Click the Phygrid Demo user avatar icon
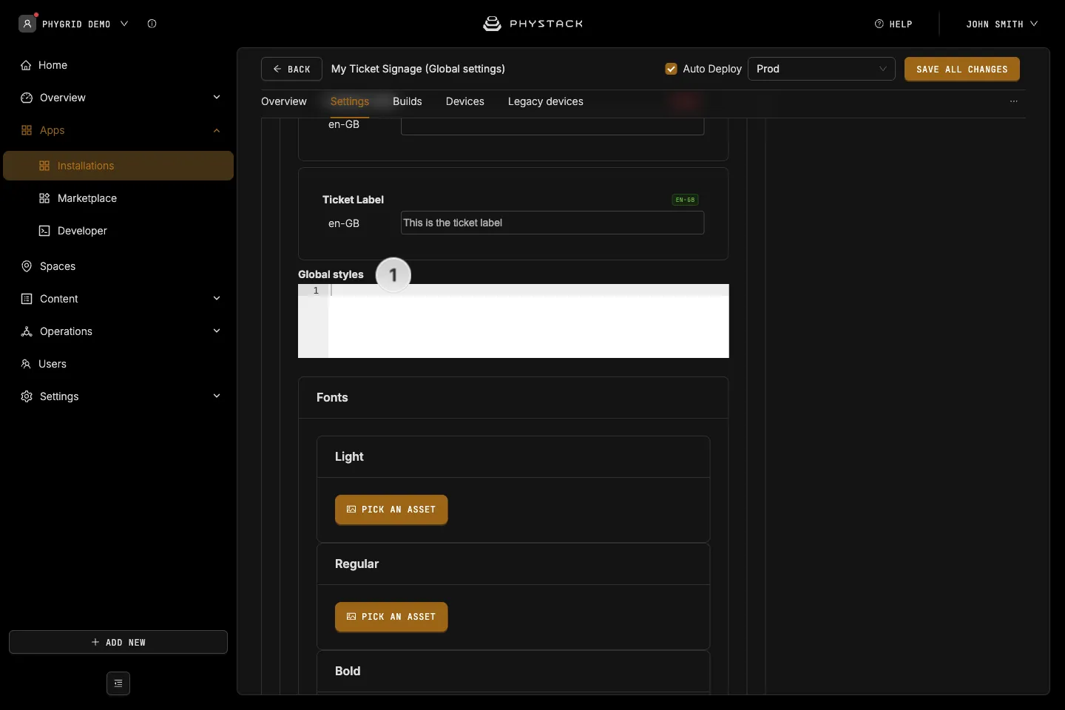 [27, 24]
